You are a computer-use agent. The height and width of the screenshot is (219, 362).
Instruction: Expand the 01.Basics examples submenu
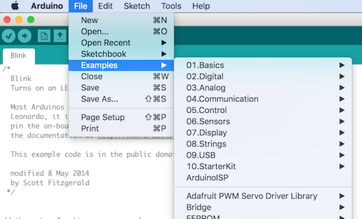(x=263, y=65)
